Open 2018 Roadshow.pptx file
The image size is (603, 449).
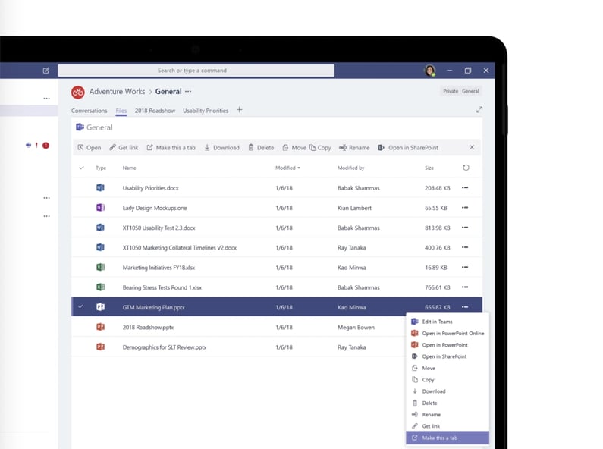pyautogui.click(x=148, y=328)
